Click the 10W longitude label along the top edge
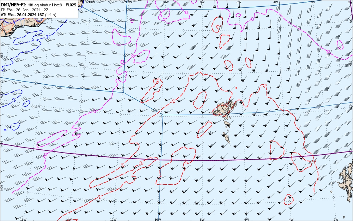The image size is (353, 221). [x=166, y=2]
